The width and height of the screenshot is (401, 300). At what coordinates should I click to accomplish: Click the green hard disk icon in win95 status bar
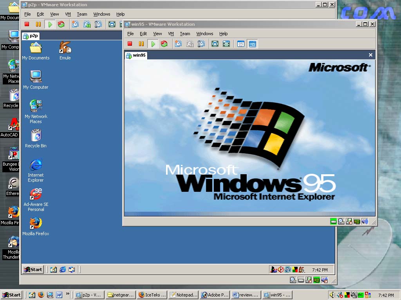[x=333, y=221]
